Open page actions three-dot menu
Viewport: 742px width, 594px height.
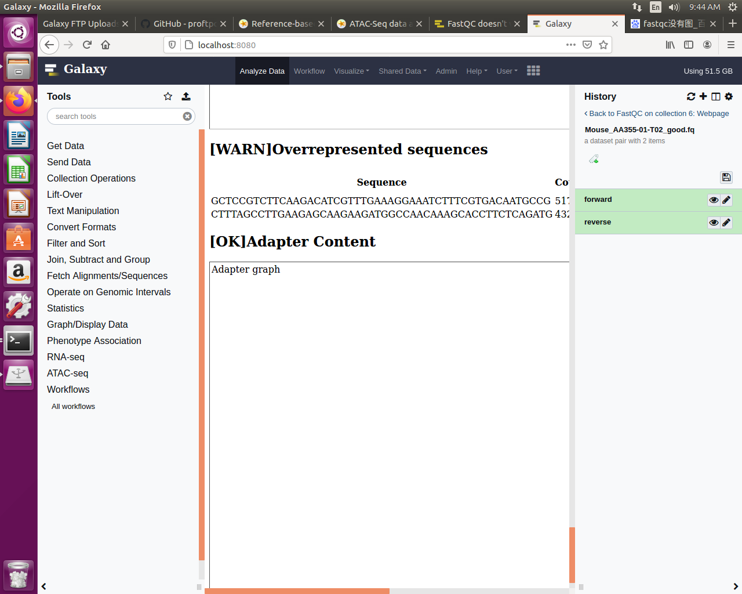click(571, 45)
